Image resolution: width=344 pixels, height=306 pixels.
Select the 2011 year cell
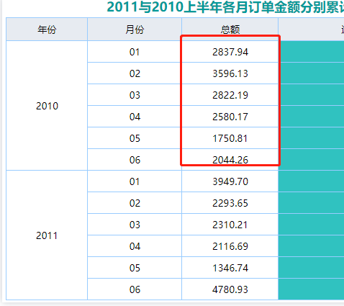point(47,235)
